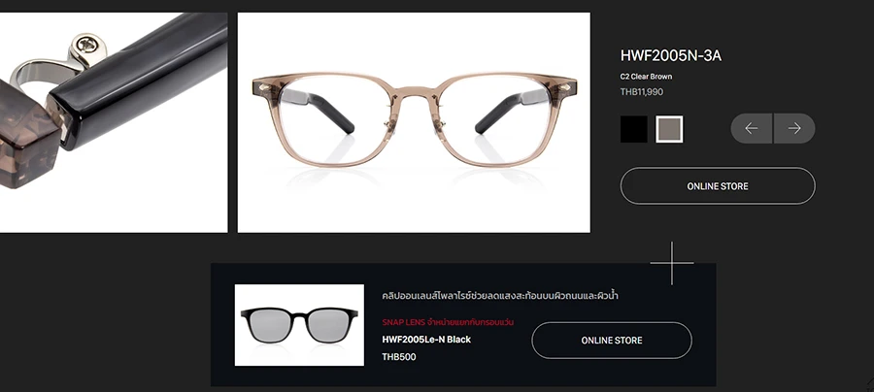Image resolution: width=874 pixels, height=392 pixels.
Task: Click the Thai polarized clip-on description text
Action: pyautogui.click(x=500, y=296)
